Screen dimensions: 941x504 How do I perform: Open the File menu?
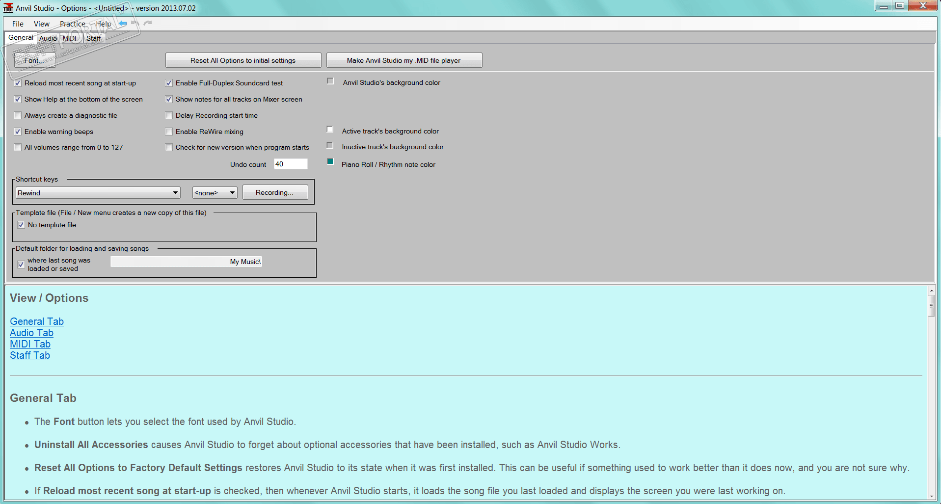point(18,24)
